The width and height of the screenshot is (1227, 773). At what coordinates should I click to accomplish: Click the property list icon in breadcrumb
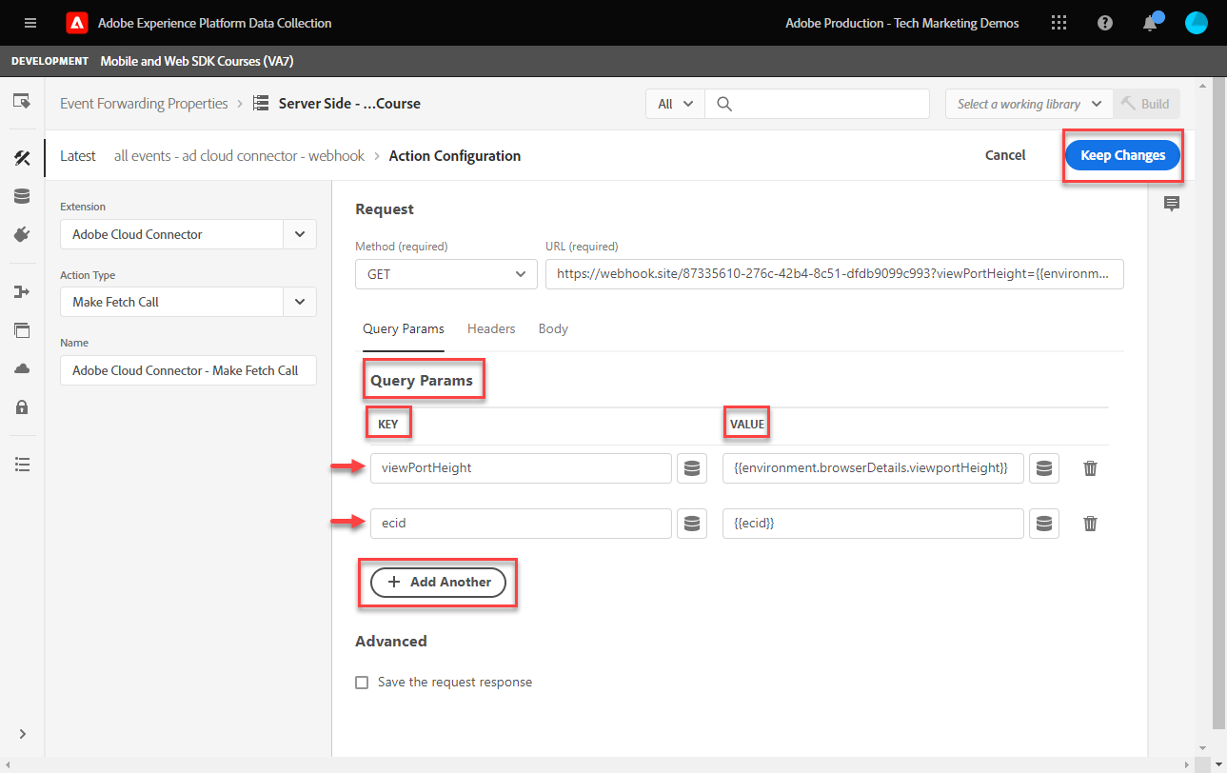(x=260, y=104)
